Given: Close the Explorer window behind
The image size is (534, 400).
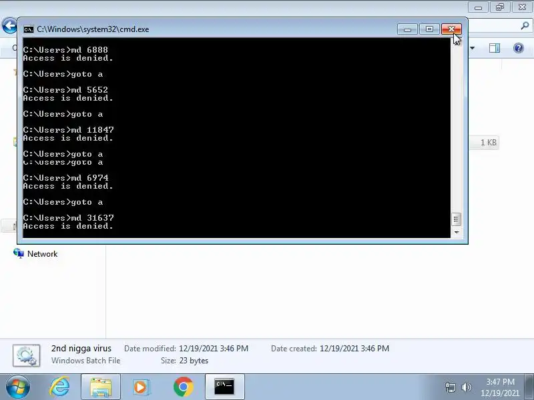Looking at the screenshot, I should (522, 7).
